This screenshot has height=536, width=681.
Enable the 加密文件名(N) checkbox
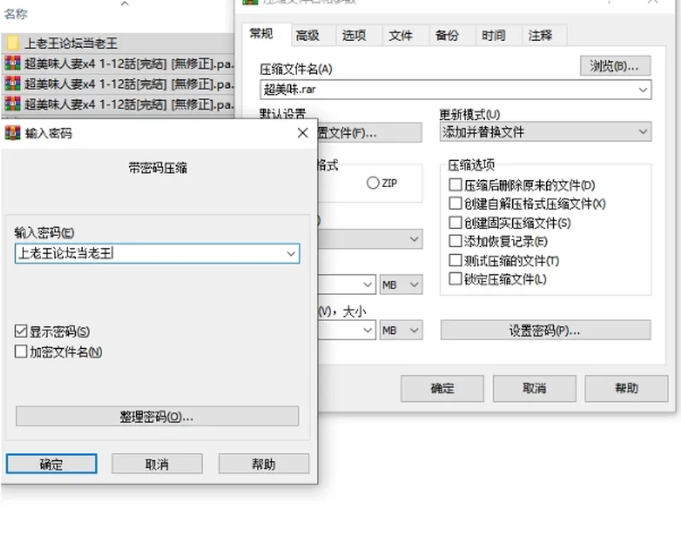coord(21,352)
